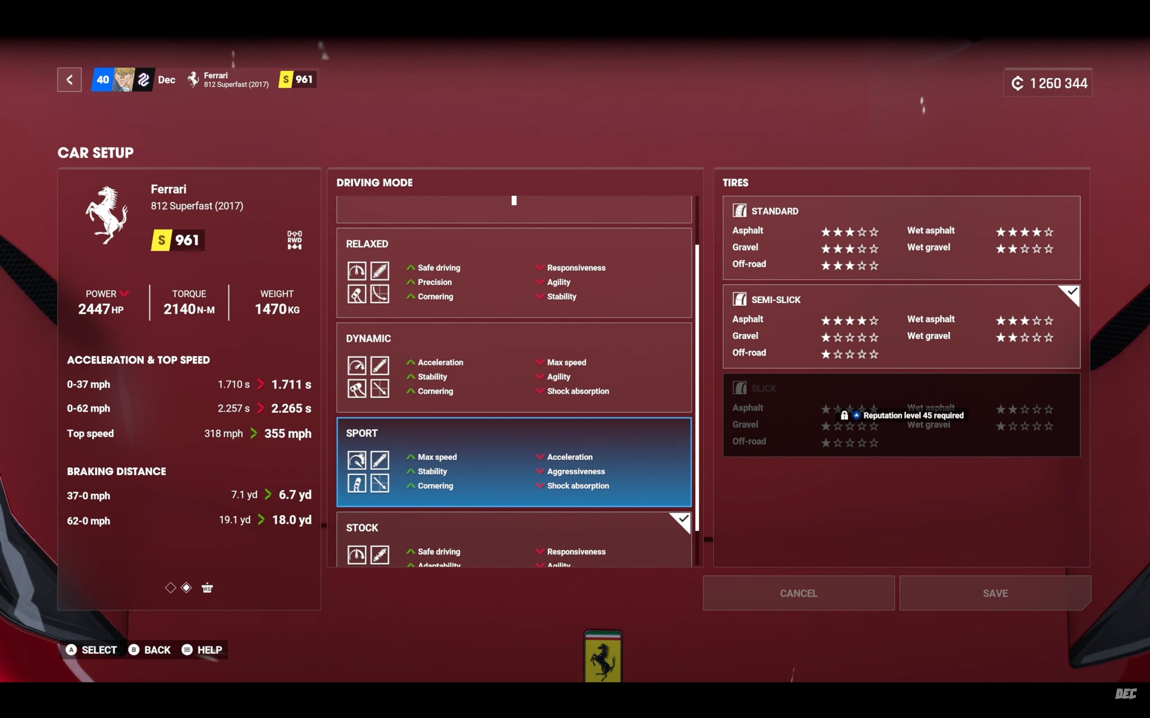Select the Standard tire option
This screenshot has width=1150, height=718.
click(901, 237)
